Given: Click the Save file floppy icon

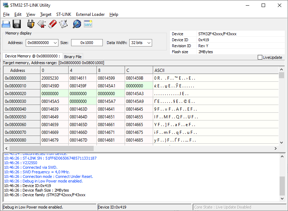Looking at the screenshot, I should click(17, 24).
